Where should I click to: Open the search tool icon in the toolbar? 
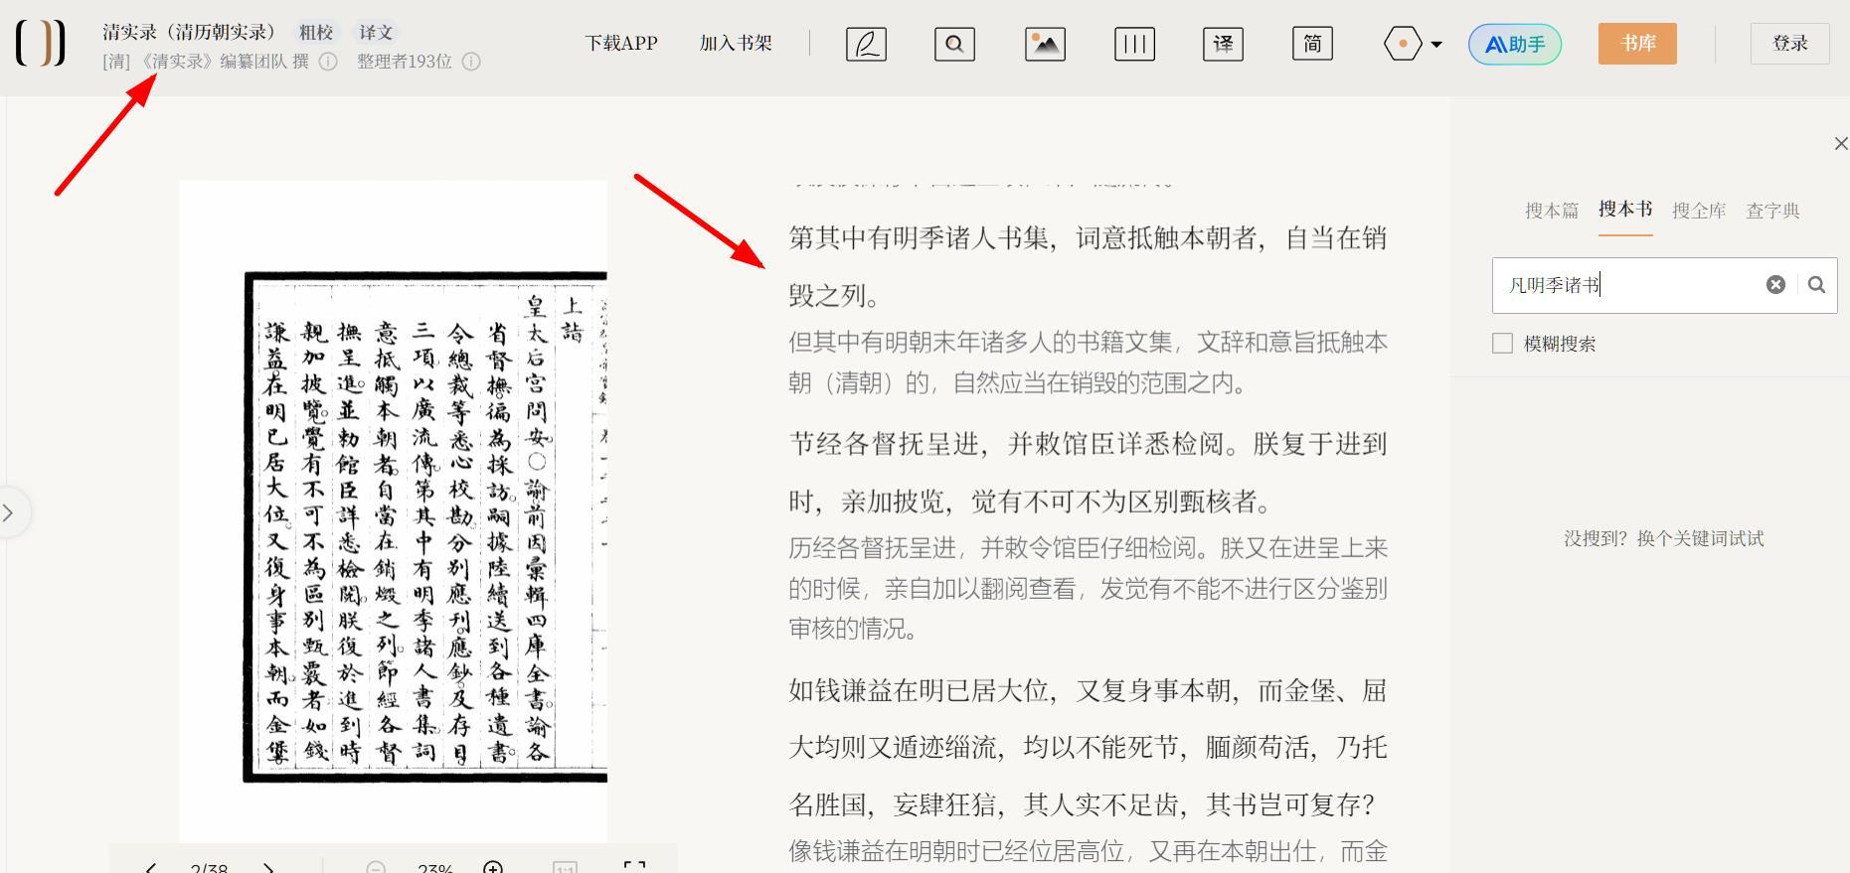point(954,44)
